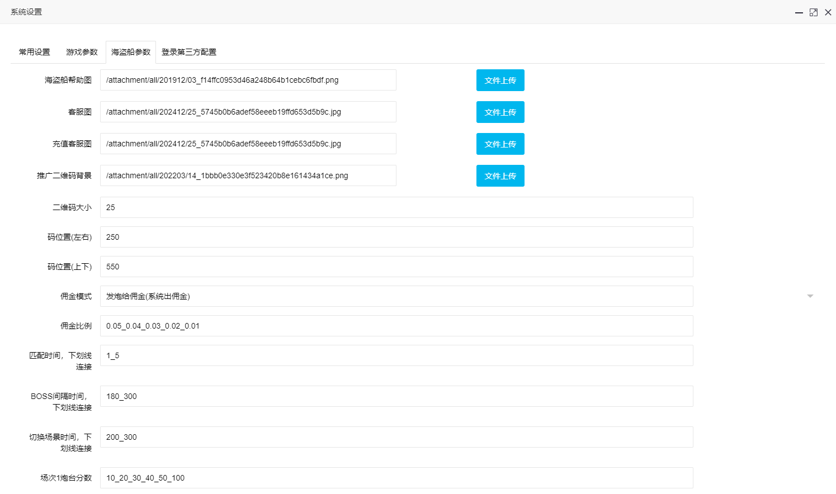This screenshot has width=836, height=494.
Task: Expand the 佣金模式 dropdown arrow
Action: click(810, 296)
